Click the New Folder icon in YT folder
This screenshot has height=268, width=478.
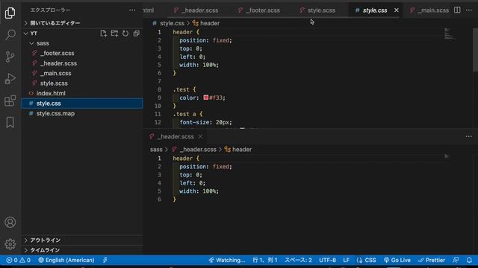pos(114,33)
